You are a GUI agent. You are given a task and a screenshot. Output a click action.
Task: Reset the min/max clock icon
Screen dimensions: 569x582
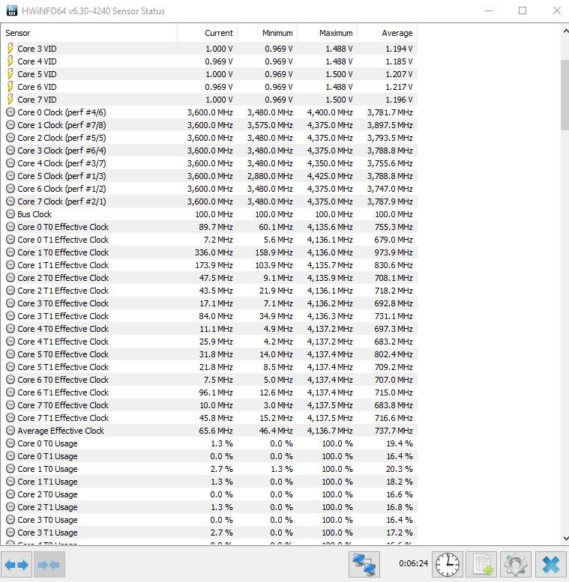point(447,565)
